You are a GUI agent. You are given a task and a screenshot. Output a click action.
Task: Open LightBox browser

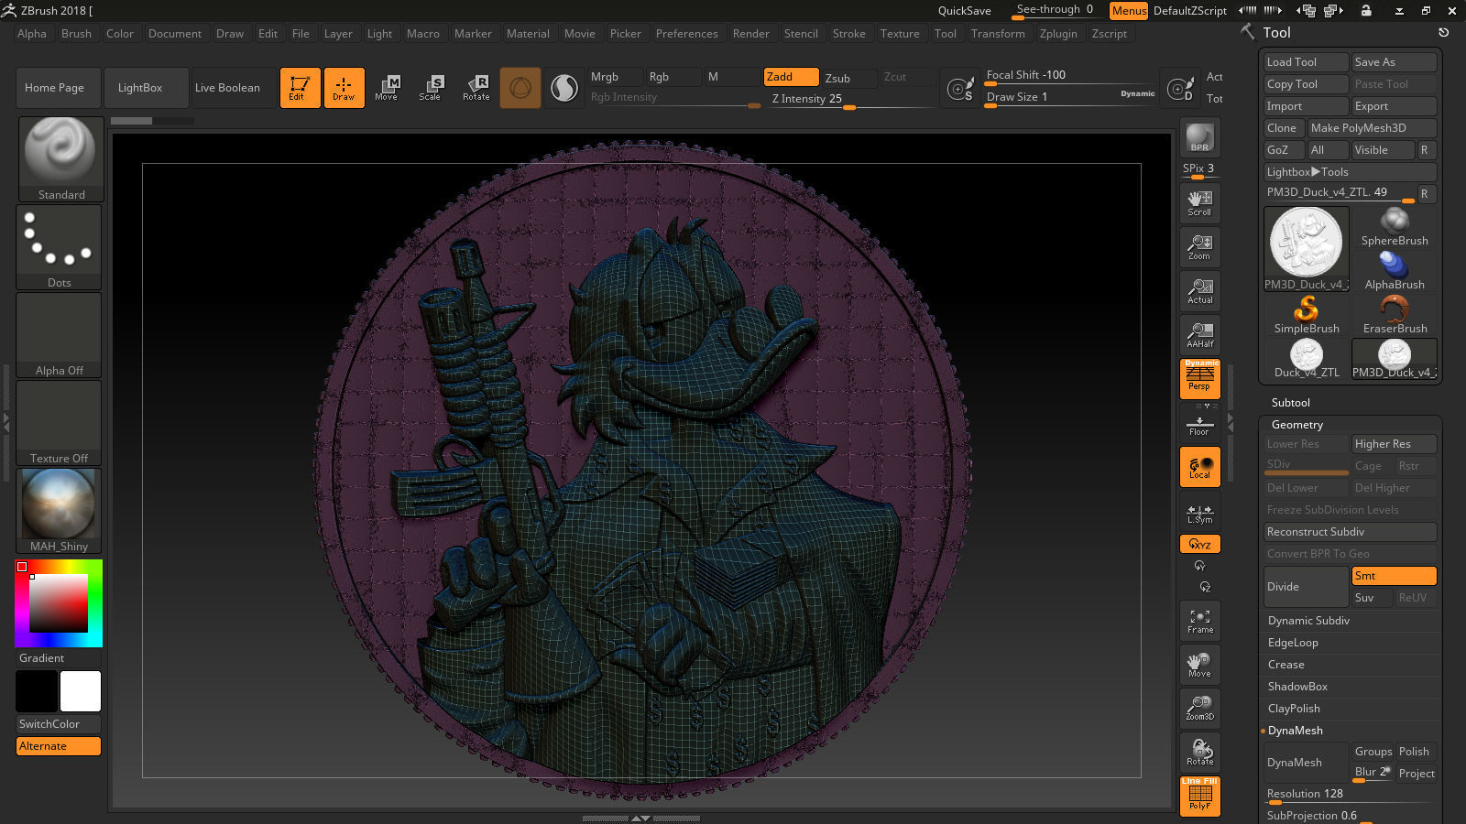coord(147,88)
